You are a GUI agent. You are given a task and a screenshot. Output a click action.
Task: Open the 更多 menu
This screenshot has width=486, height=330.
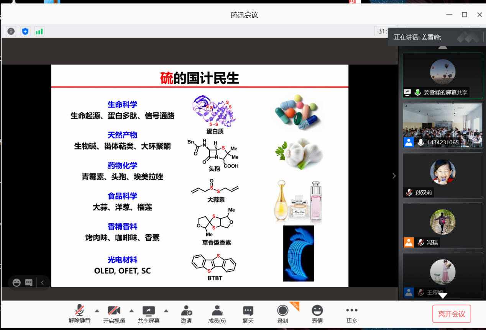click(x=351, y=314)
